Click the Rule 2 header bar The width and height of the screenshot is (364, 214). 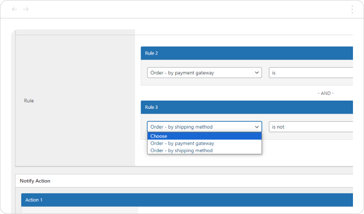click(246, 53)
